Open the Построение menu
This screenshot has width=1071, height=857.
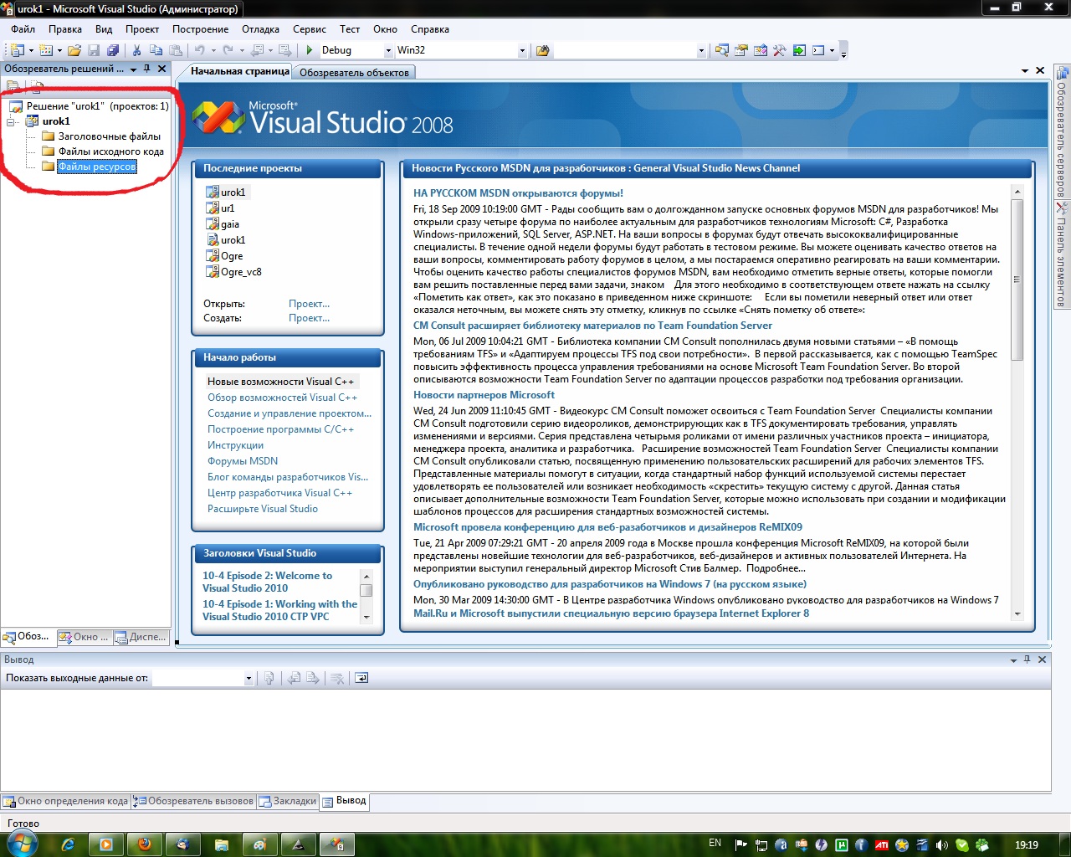click(x=201, y=28)
